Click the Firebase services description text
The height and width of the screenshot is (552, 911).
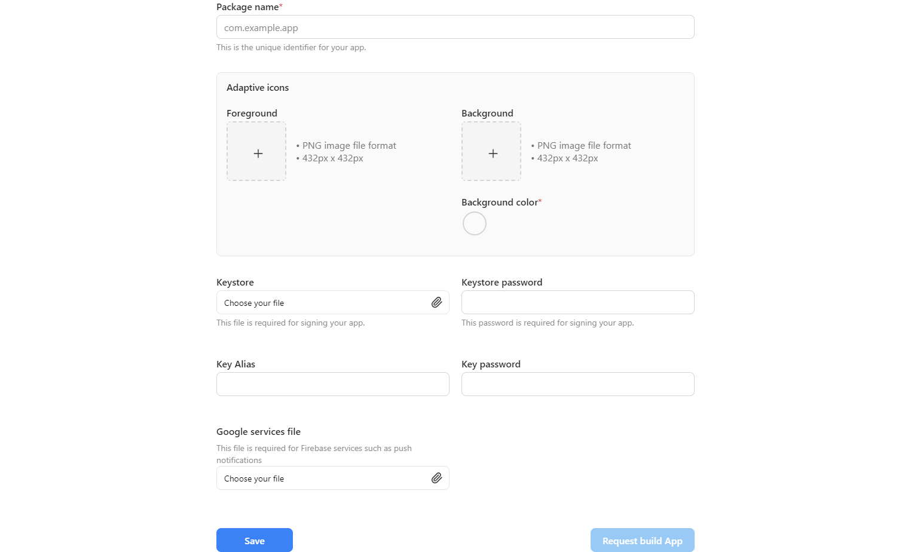click(x=314, y=454)
